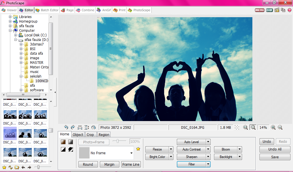Switch to the Region tab
Screen dimensions: 293x172
pyautogui.click(x=104, y=135)
